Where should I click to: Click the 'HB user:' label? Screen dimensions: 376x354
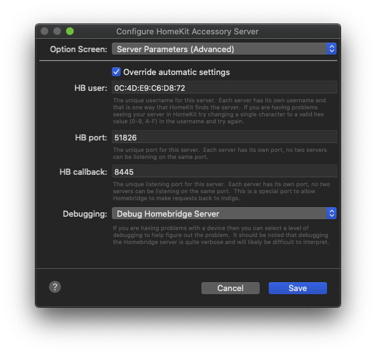point(91,88)
